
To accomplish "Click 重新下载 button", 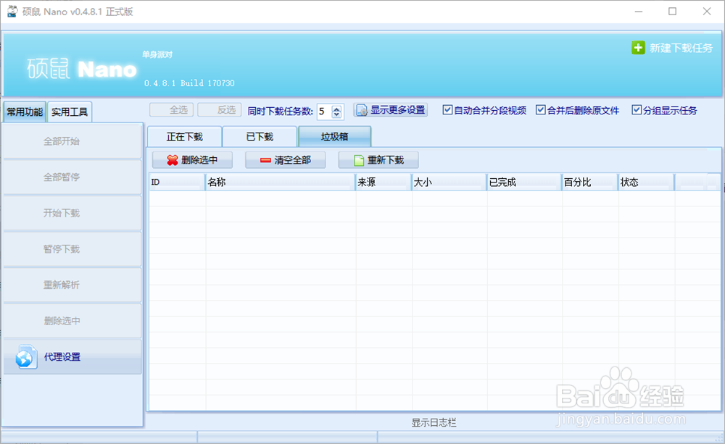I will point(378,160).
